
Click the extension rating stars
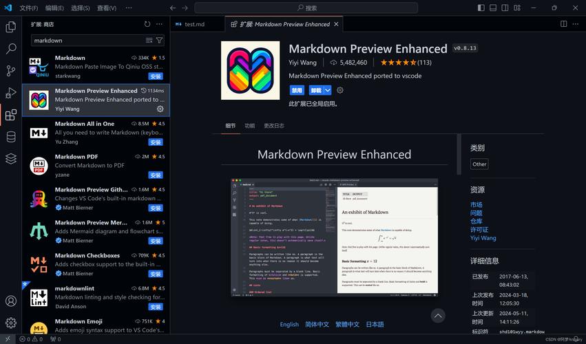[398, 63]
